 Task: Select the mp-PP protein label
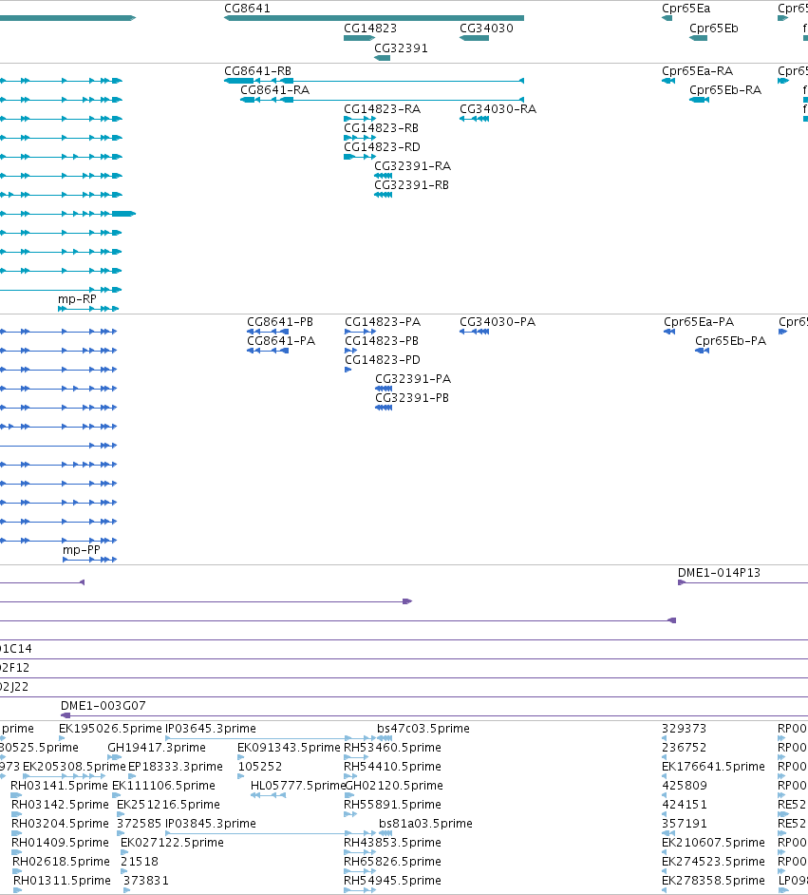pos(81,550)
